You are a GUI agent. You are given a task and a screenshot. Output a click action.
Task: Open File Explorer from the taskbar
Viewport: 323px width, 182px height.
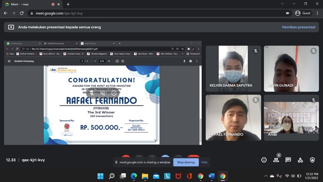click(x=145, y=176)
